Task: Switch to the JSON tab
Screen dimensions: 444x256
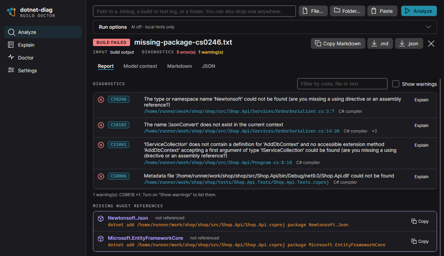Action: click(208, 66)
